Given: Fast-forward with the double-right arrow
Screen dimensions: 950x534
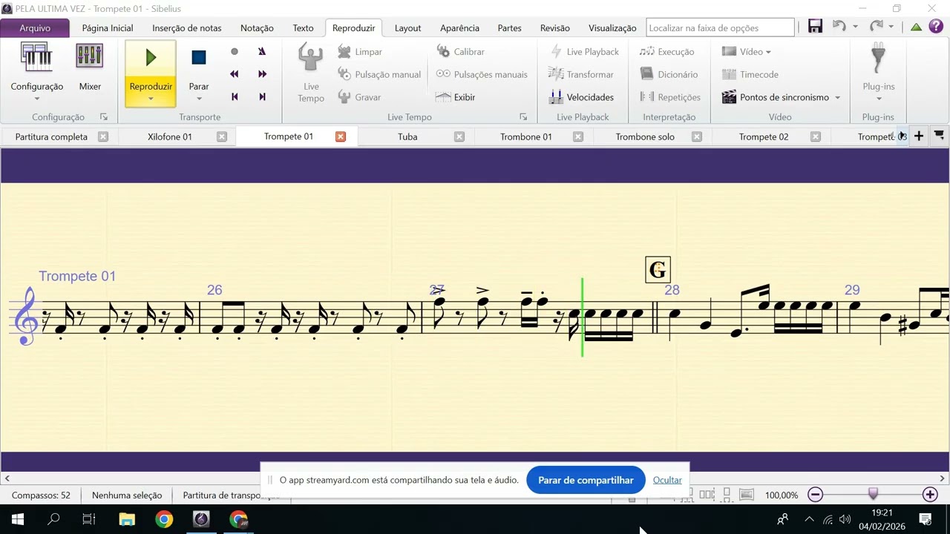Looking at the screenshot, I should (262, 74).
